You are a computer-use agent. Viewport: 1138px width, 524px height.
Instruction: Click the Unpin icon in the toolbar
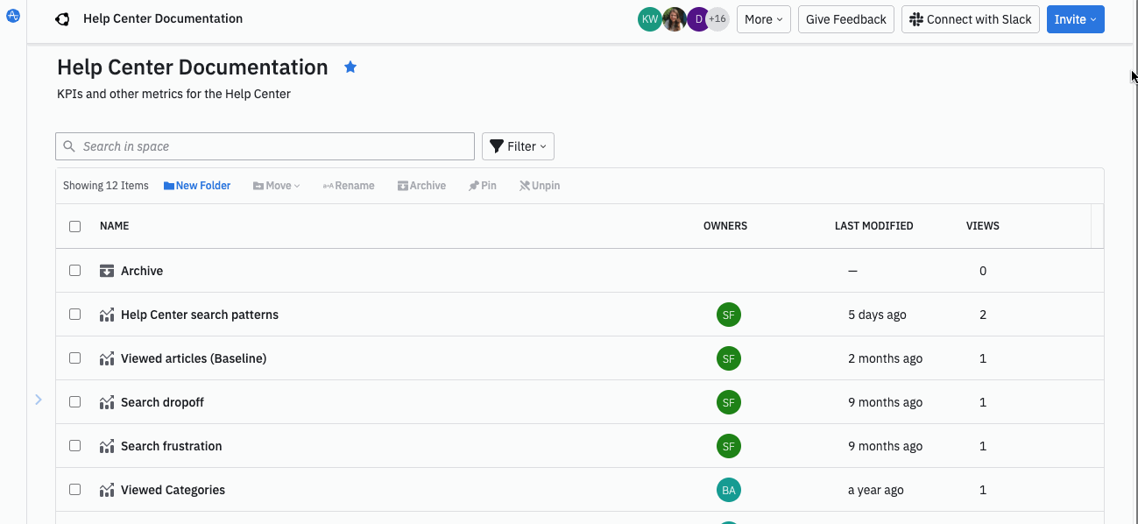(539, 185)
